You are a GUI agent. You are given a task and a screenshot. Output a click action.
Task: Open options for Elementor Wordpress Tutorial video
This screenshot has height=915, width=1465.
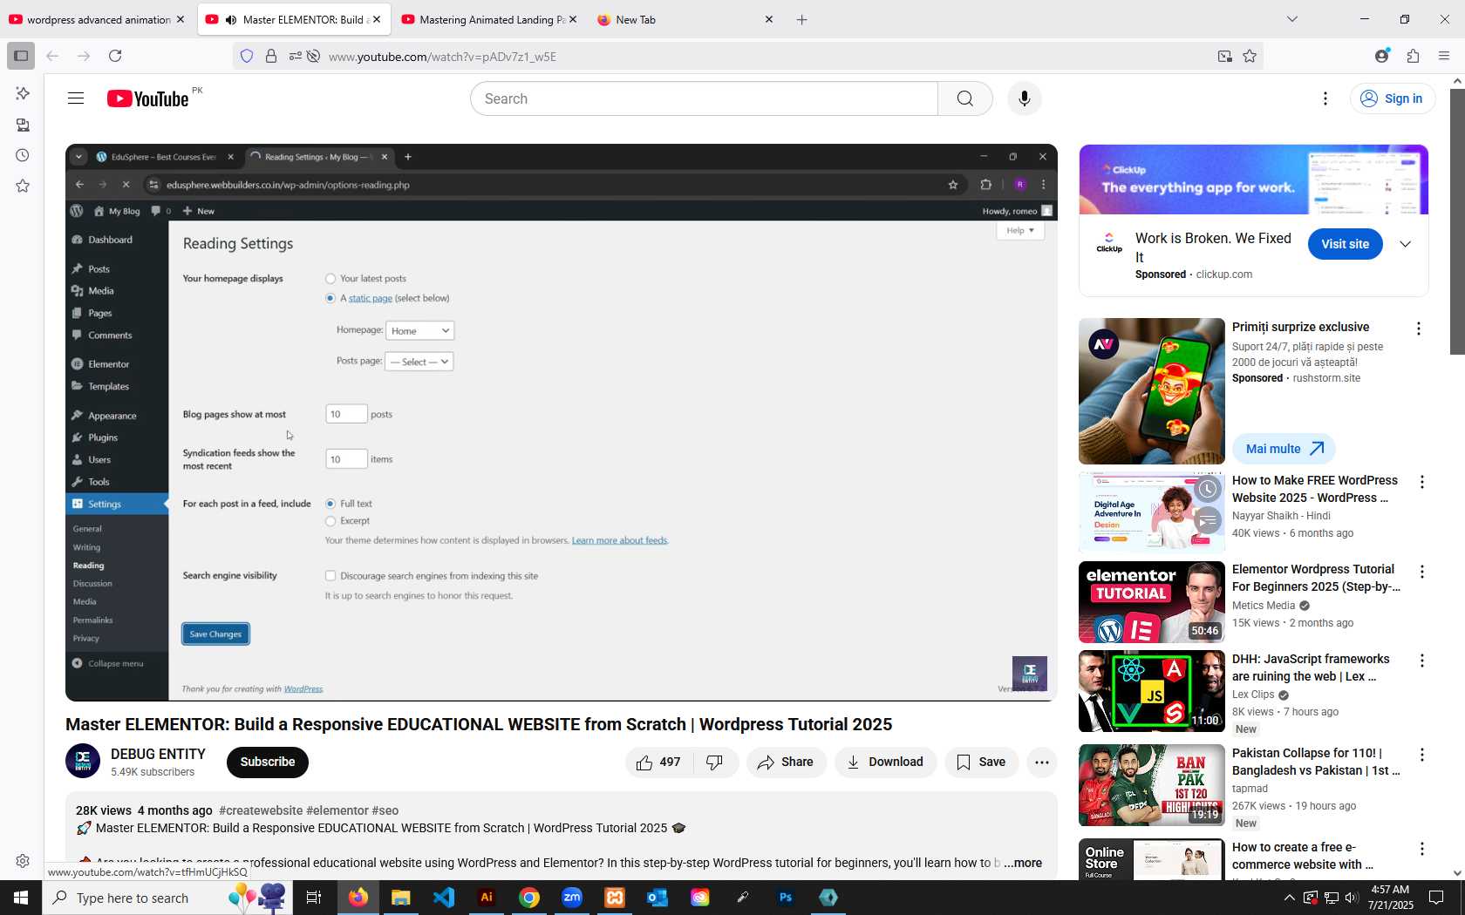[1421, 572]
